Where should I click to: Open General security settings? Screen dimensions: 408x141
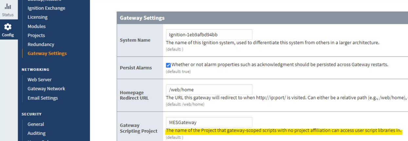click(36, 124)
